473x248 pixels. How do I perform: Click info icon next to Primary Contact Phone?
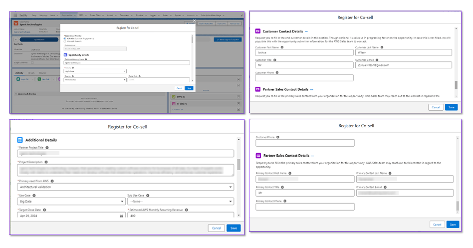click(x=285, y=201)
